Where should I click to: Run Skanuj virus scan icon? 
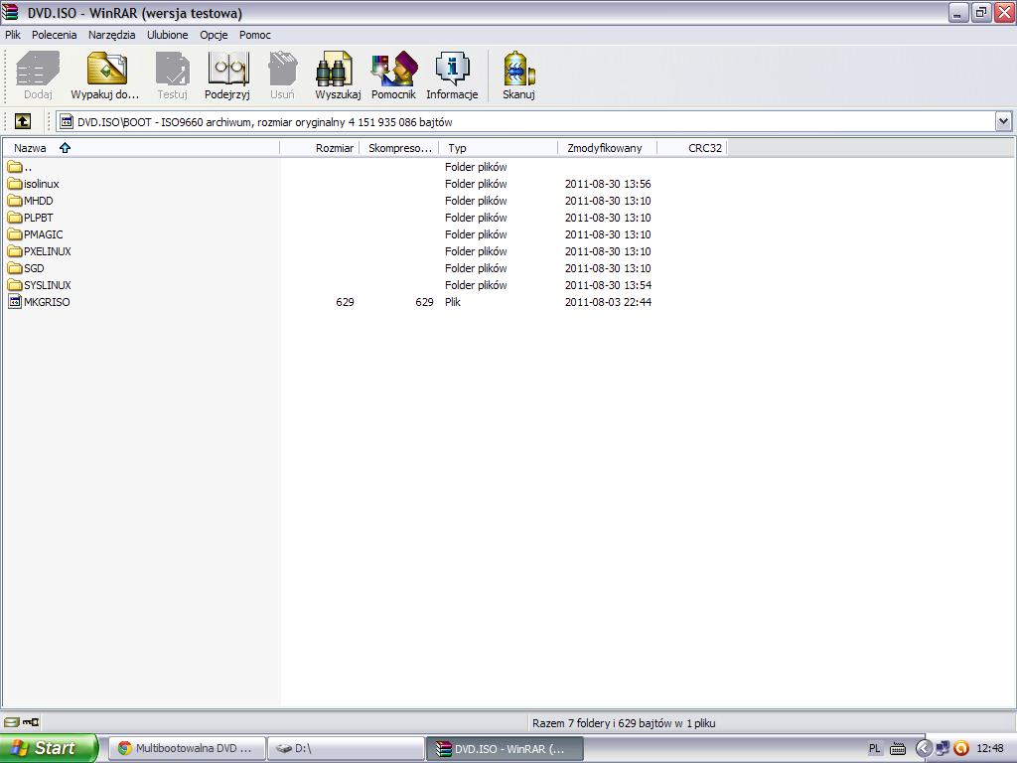pos(518,69)
